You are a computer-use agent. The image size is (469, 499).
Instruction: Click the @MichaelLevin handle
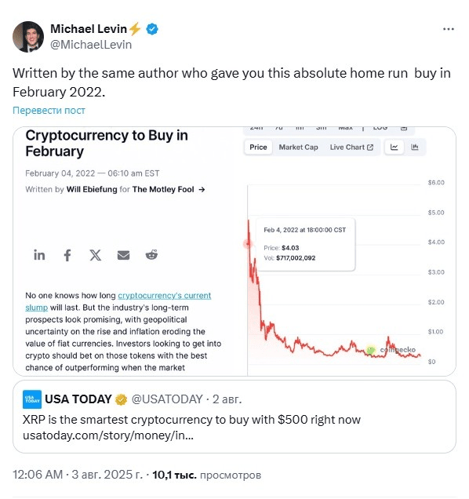point(91,44)
